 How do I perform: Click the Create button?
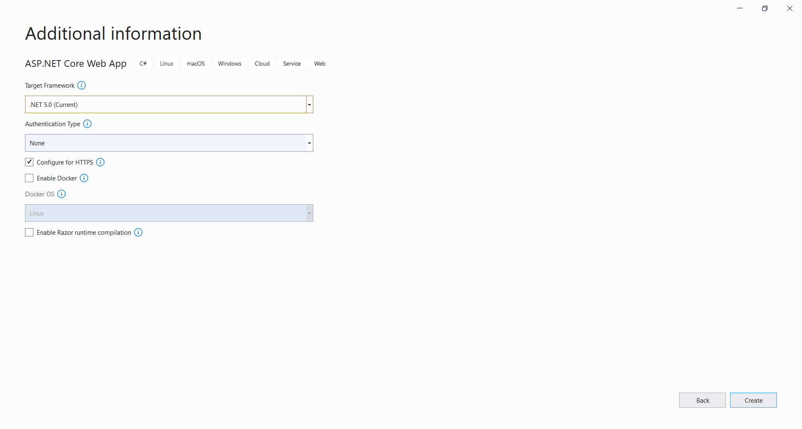coord(753,400)
